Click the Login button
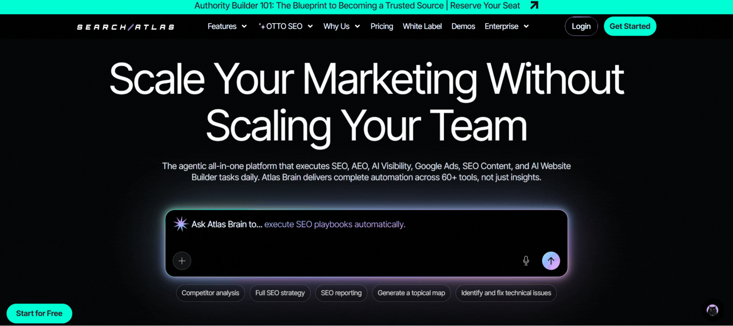733x326 pixels. [x=581, y=26]
